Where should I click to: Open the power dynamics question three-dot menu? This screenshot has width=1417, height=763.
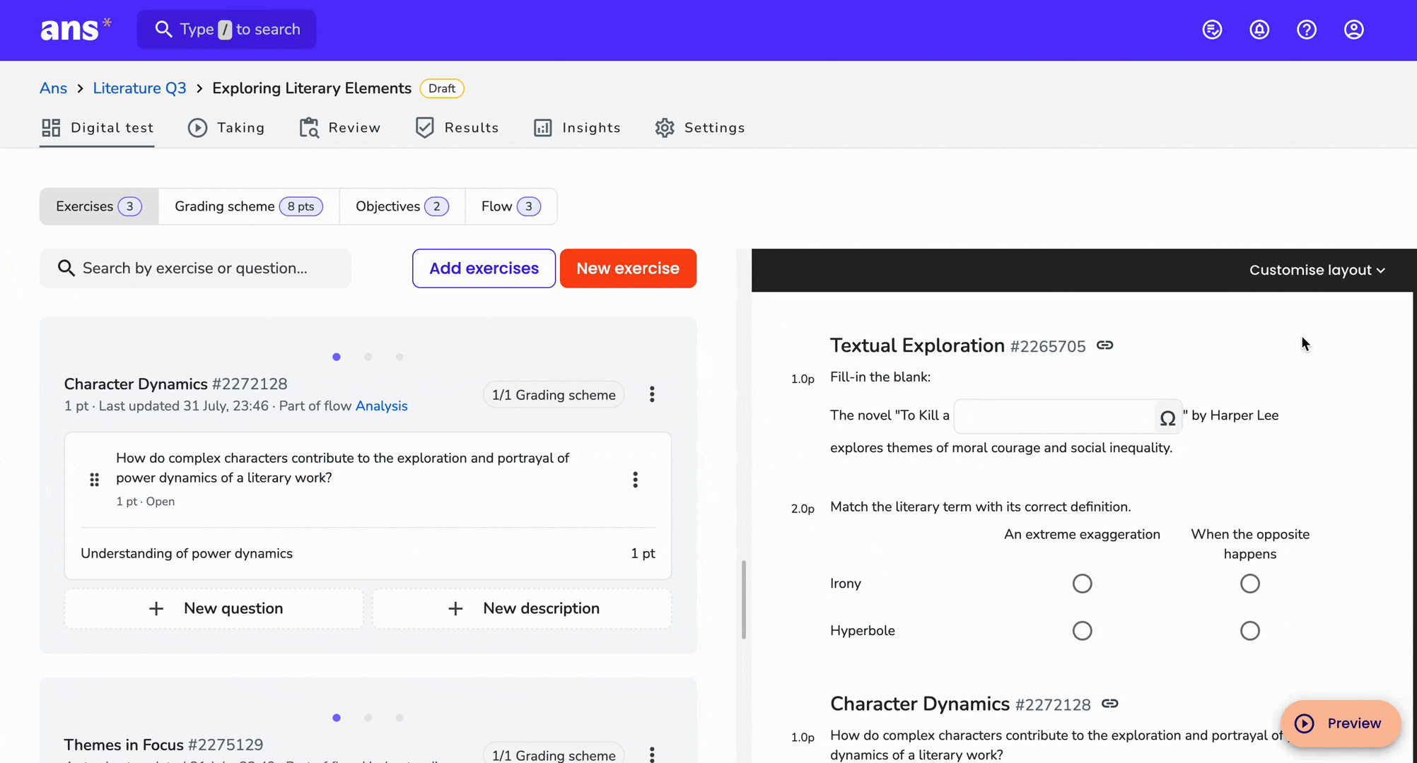tap(635, 480)
